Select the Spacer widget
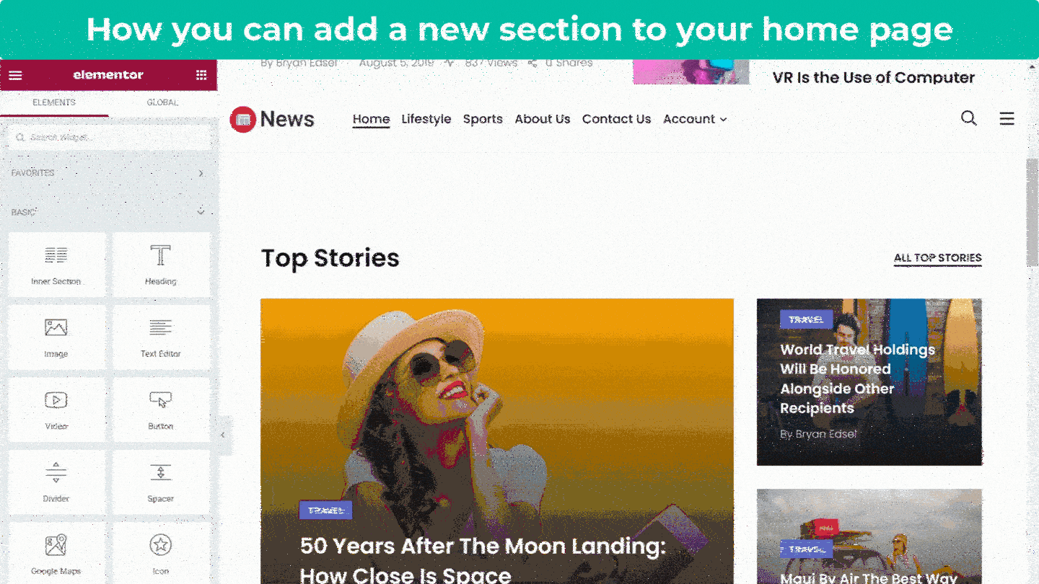The image size is (1039, 584). coord(161,482)
